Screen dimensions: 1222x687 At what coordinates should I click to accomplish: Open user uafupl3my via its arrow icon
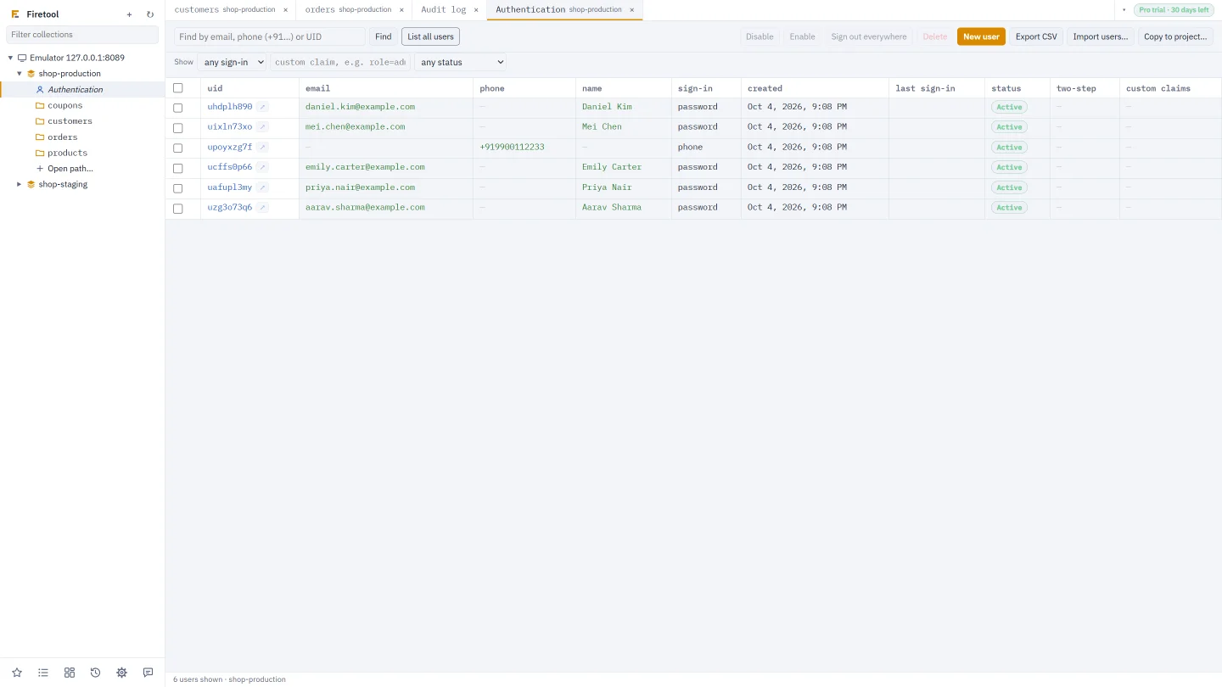pyautogui.click(x=263, y=187)
